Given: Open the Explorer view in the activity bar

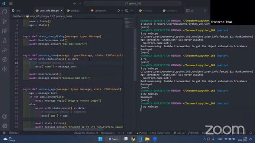Looking at the screenshot, I should click(x=5, y=12).
